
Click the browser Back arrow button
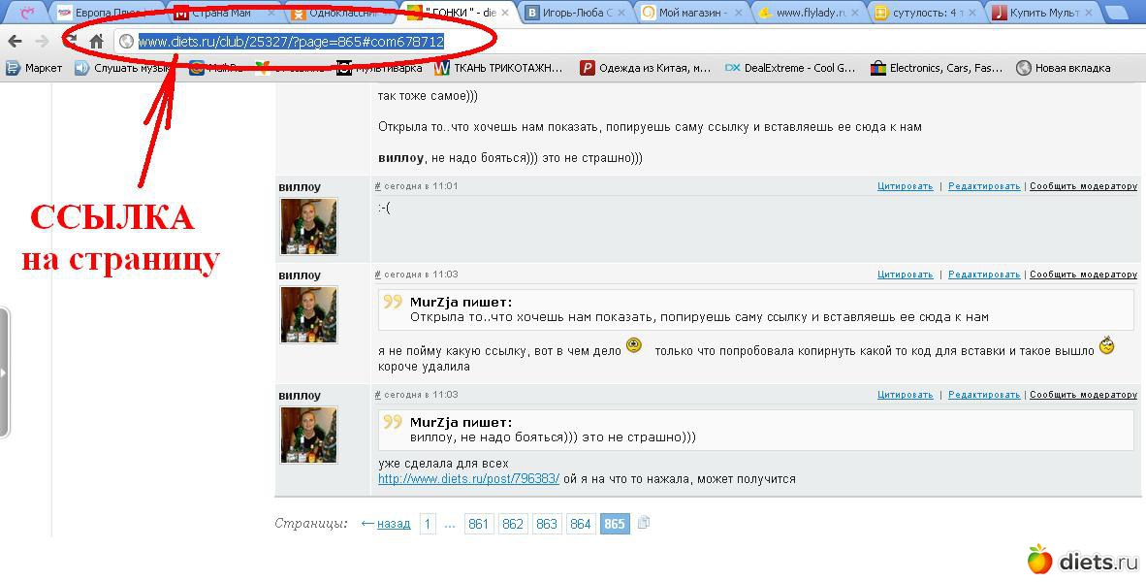click(15, 42)
